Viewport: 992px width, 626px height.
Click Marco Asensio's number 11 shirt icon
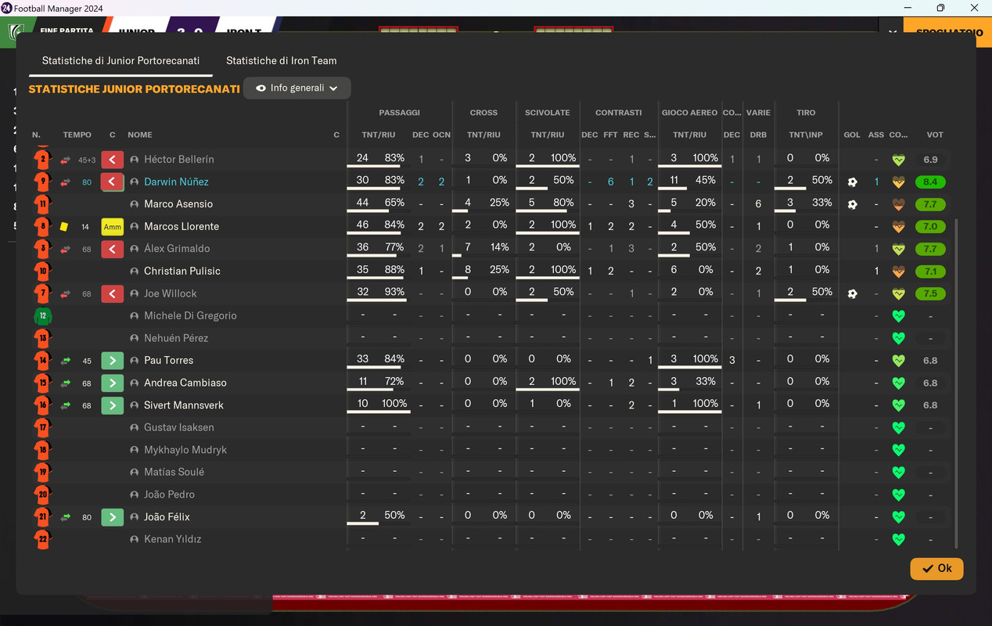(x=42, y=204)
